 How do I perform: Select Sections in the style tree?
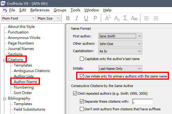(x=15, y=54)
